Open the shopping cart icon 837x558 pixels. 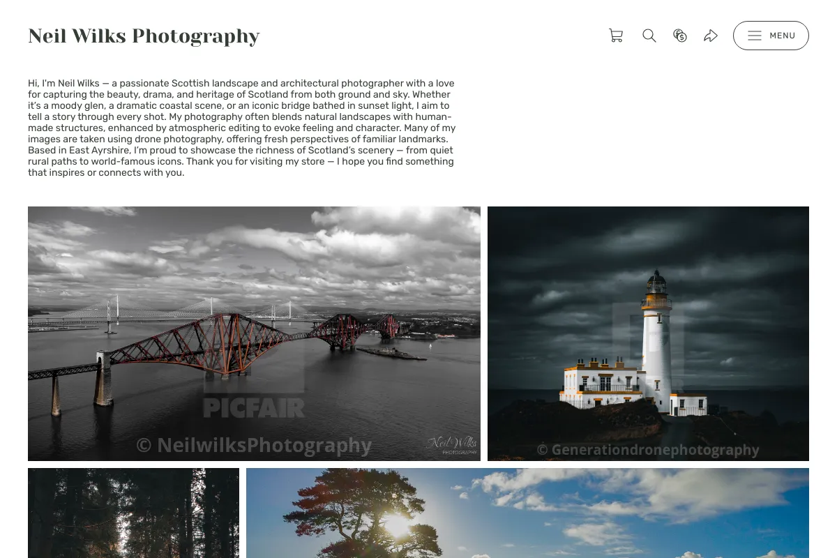616,36
